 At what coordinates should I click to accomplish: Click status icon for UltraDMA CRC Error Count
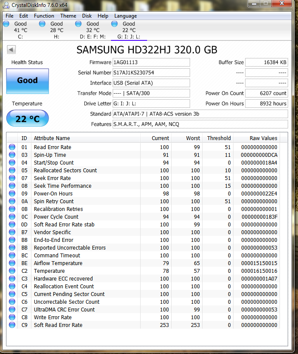click(x=12, y=309)
